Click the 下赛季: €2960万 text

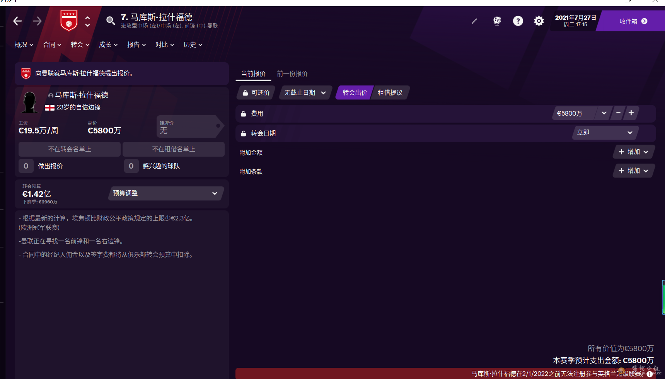tap(40, 202)
